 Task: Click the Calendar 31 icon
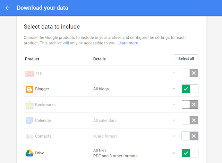click(29, 121)
